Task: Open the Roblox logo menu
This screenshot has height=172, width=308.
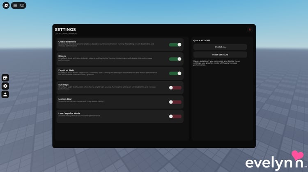Action: click(6, 5)
